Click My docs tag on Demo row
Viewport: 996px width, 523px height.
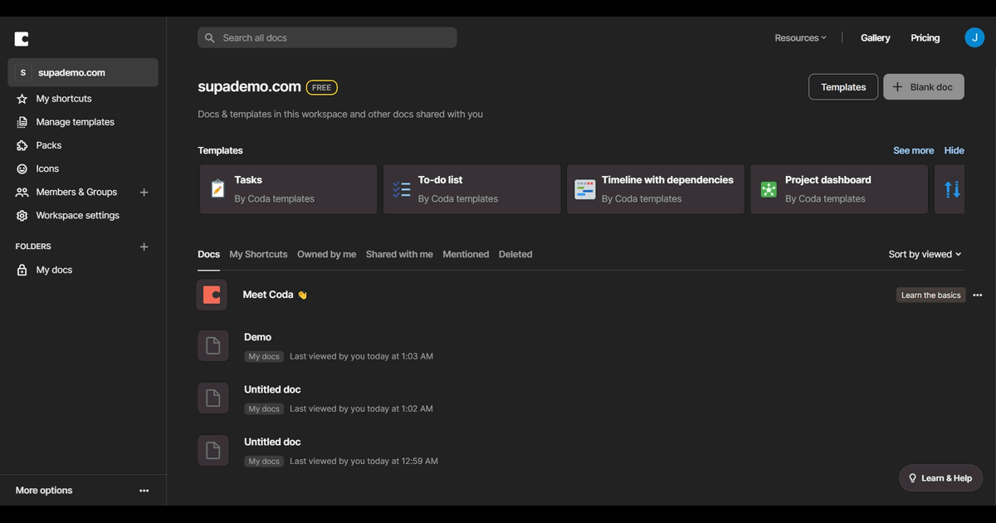tap(265, 356)
